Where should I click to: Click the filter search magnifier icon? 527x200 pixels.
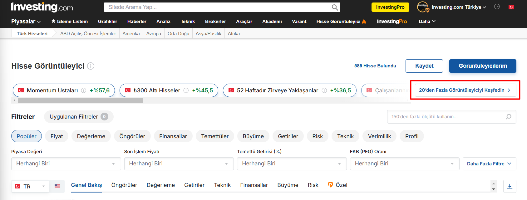click(509, 117)
